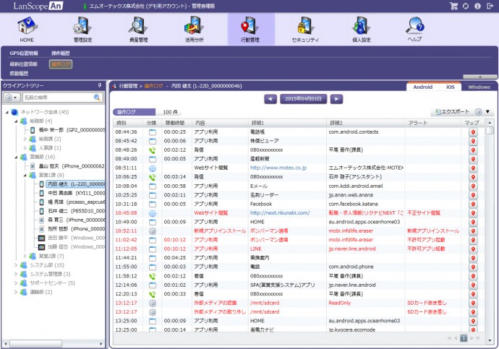
Task: Click in the 名前の検索 search field
Action: click(58, 98)
